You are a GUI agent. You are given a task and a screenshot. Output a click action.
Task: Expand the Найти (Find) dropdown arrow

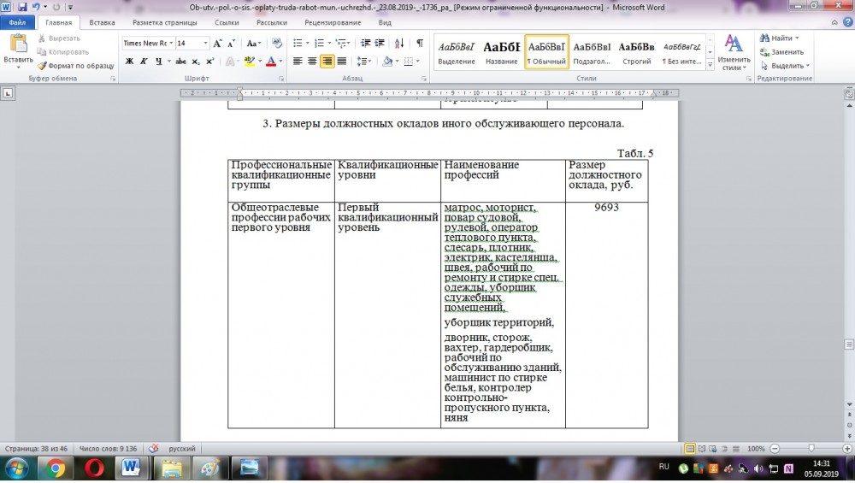click(797, 38)
